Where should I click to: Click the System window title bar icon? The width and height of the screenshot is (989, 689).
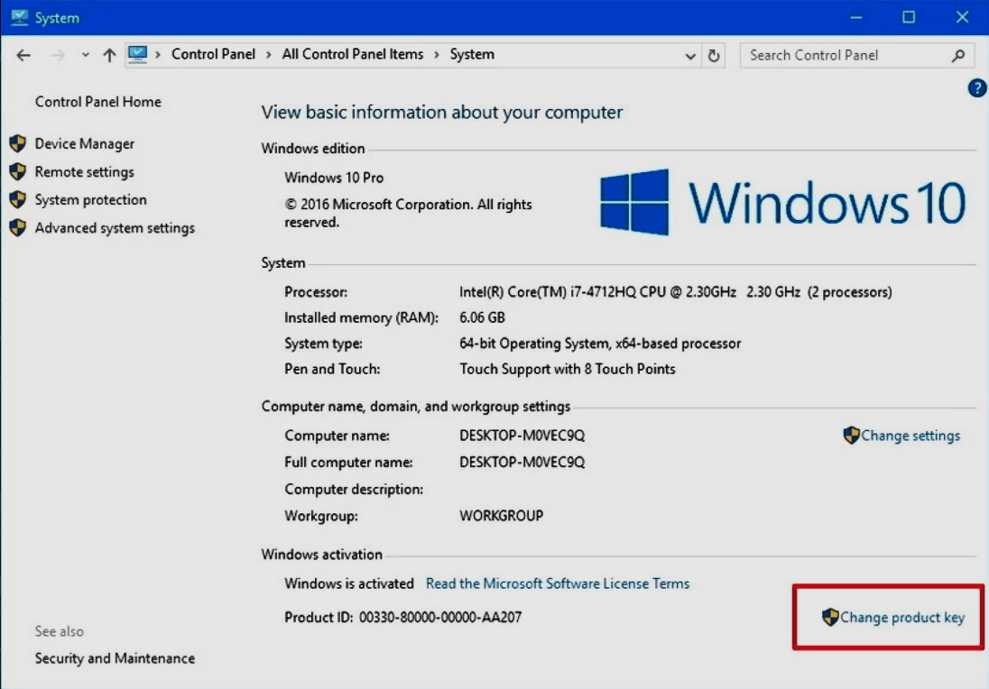coord(19,17)
